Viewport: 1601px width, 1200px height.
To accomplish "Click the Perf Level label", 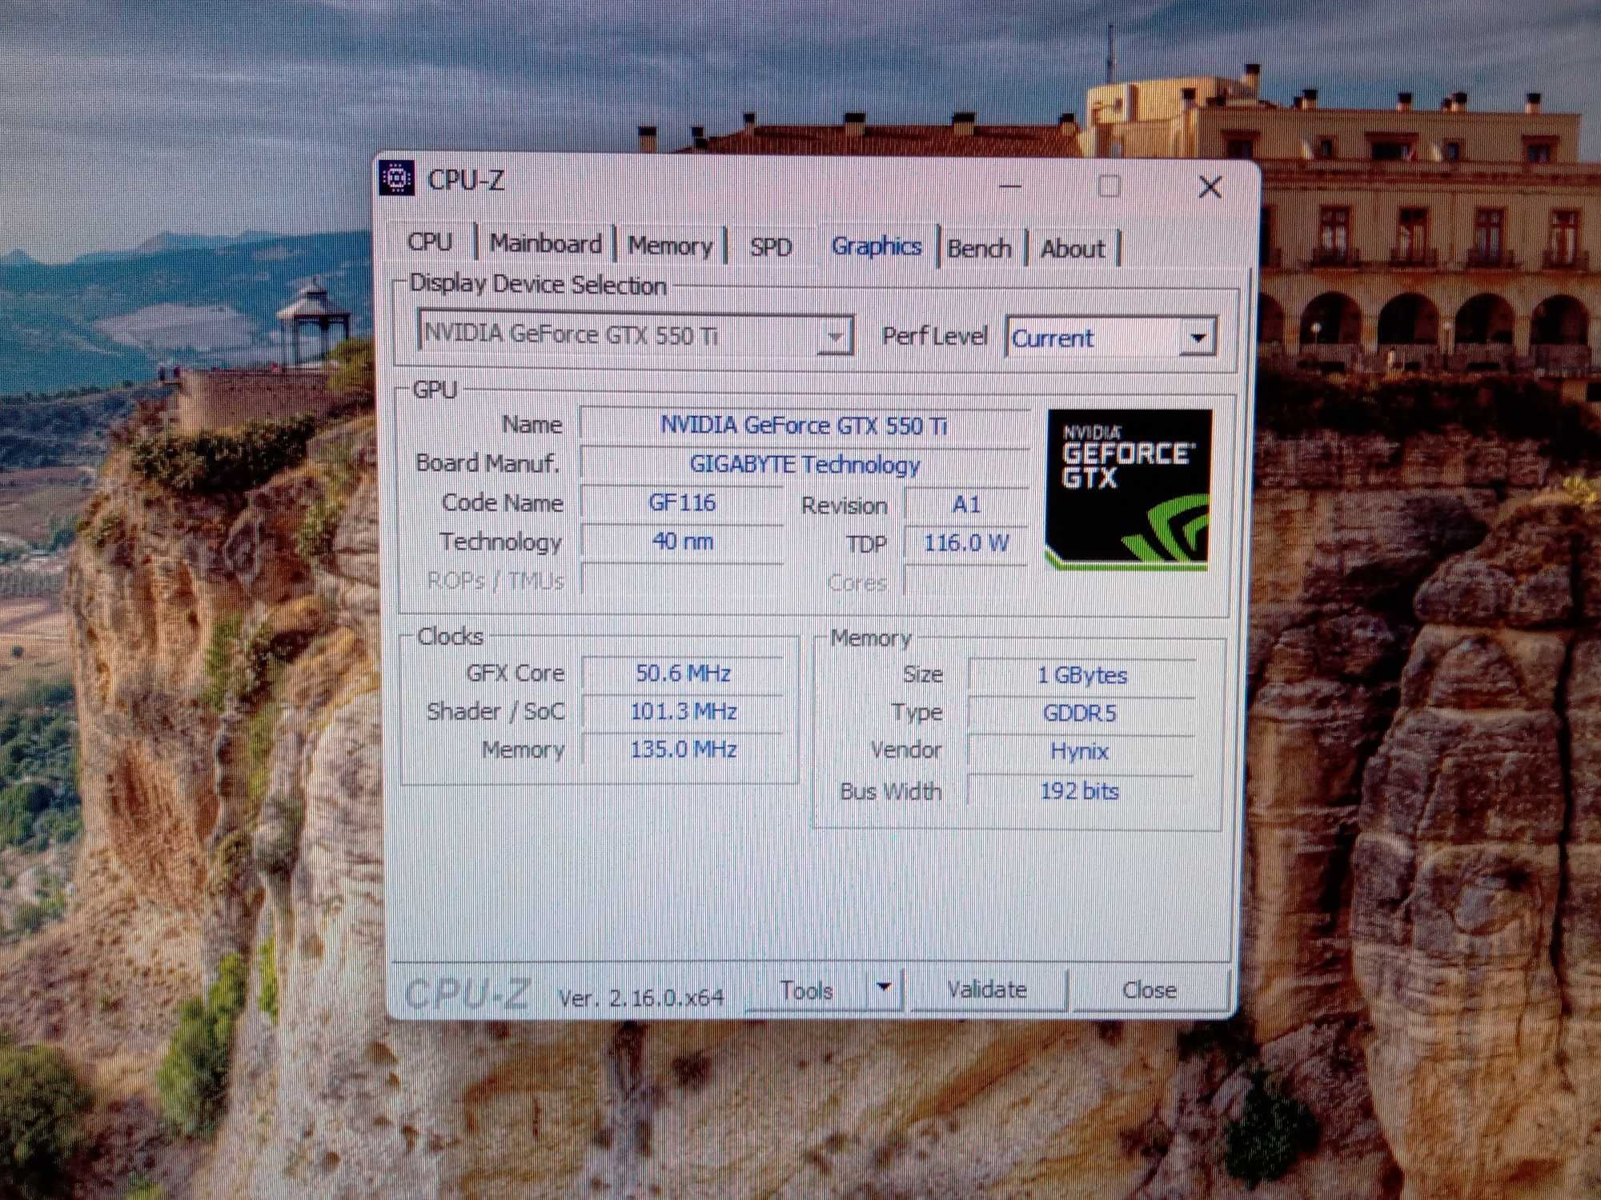I will (934, 336).
